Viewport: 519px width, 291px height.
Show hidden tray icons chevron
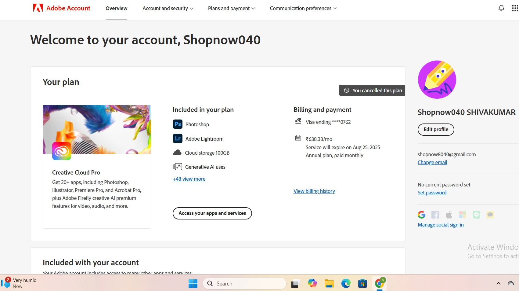499,283
